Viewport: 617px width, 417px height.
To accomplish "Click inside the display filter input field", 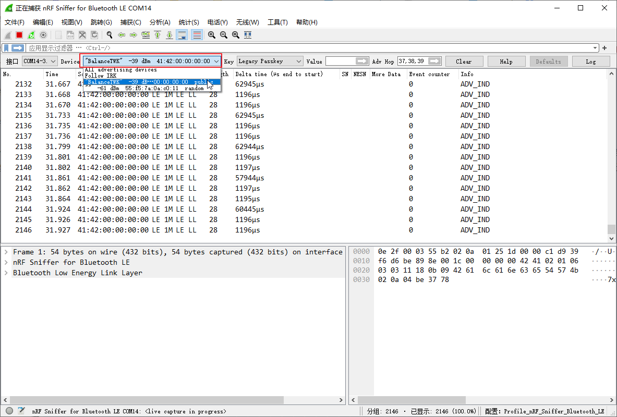I will (209, 47).
